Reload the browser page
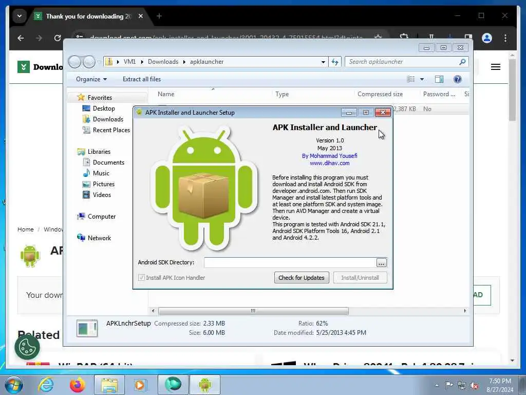Image resolution: width=526 pixels, height=395 pixels. tap(58, 38)
